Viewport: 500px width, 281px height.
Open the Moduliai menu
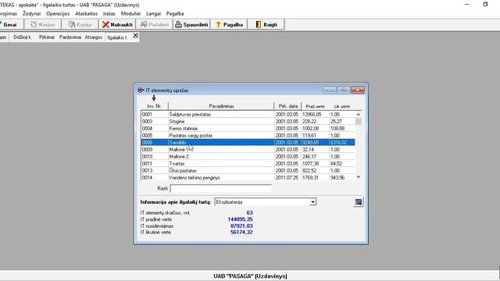point(130,14)
